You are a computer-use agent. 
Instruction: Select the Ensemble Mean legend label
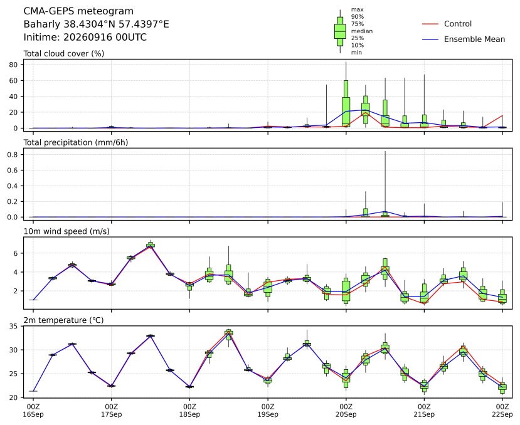[x=474, y=39]
